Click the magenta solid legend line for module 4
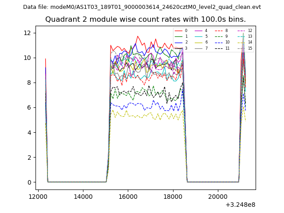 click(198, 31)
